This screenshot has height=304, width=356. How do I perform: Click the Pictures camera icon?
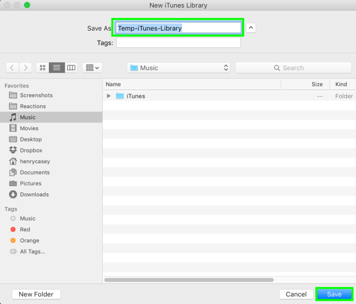(13, 184)
